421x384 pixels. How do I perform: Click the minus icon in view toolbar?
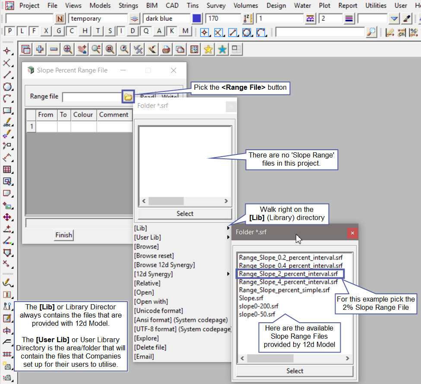pos(54,50)
